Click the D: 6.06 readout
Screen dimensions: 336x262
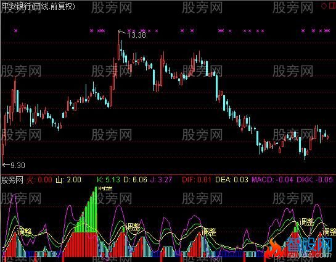click(x=135, y=180)
